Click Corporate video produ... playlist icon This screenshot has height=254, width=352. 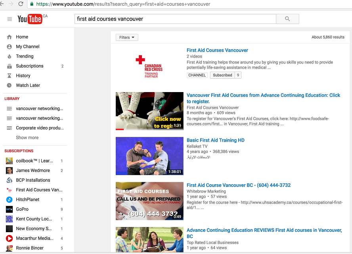coord(9,128)
